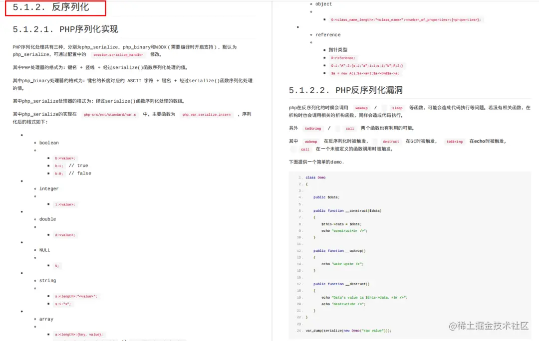The height and width of the screenshot is (341, 539).
Task: Click "call" before 两个函数也有利用的可能
Action: point(349,129)
